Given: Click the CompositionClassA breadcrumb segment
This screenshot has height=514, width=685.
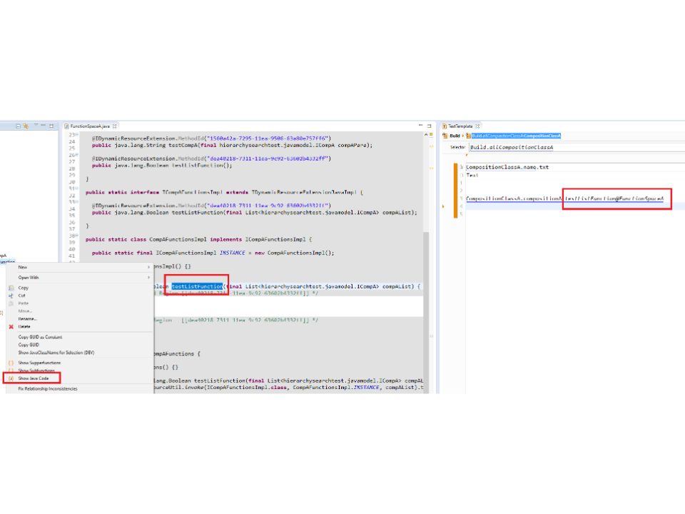Looking at the screenshot, I should (x=542, y=136).
